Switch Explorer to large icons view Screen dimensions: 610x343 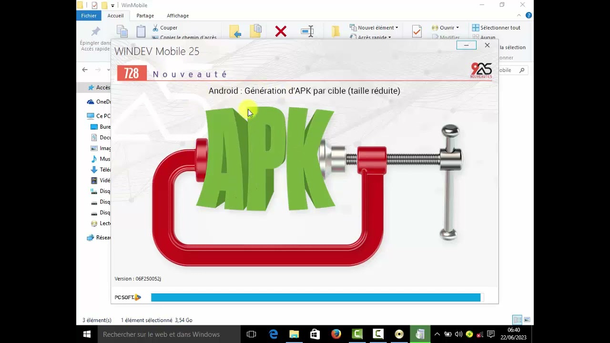[527, 320]
